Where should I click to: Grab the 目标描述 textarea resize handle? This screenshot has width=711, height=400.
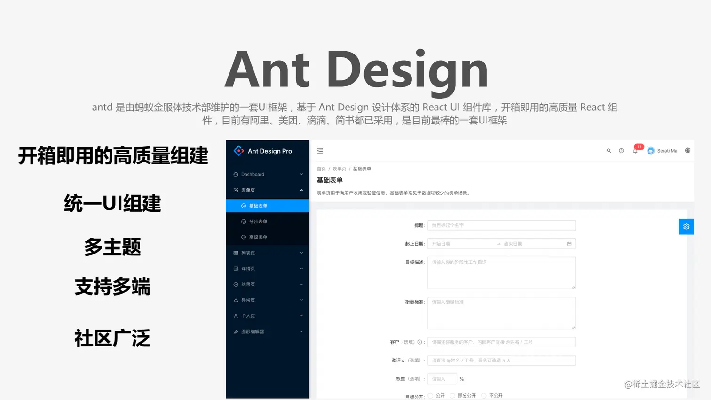click(x=573, y=286)
